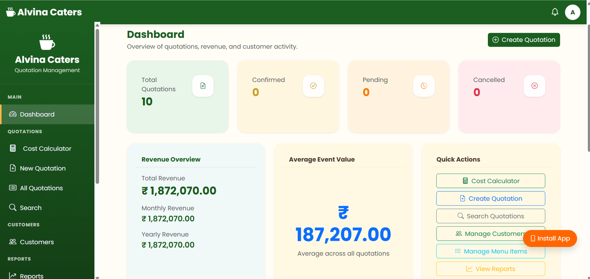Image resolution: width=590 pixels, height=279 pixels.
Task: Select Search in the sidebar
Action: click(x=47, y=208)
